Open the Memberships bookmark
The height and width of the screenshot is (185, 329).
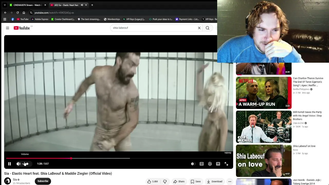[112, 19]
